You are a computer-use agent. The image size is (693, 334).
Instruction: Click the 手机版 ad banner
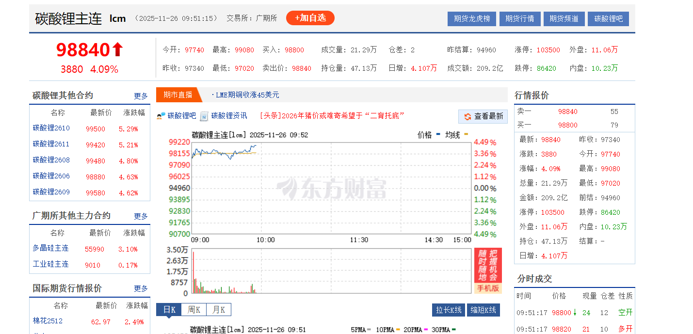(x=488, y=271)
